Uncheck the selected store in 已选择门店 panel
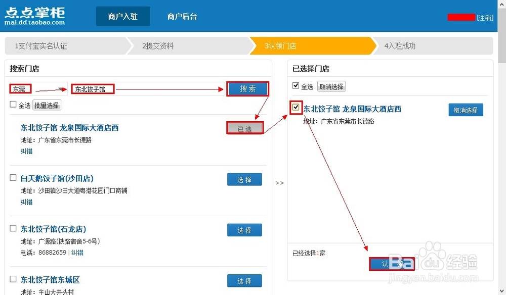This screenshot has height=295, width=506. pos(296,108)
